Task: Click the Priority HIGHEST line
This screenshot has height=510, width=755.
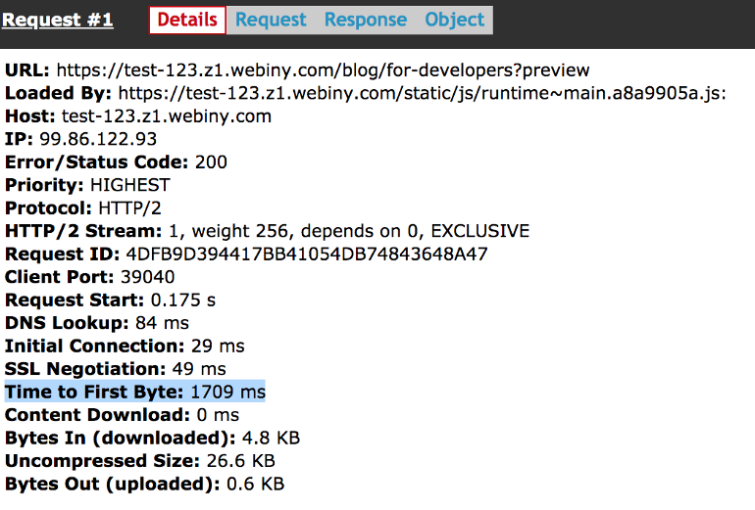Action: 88,185
